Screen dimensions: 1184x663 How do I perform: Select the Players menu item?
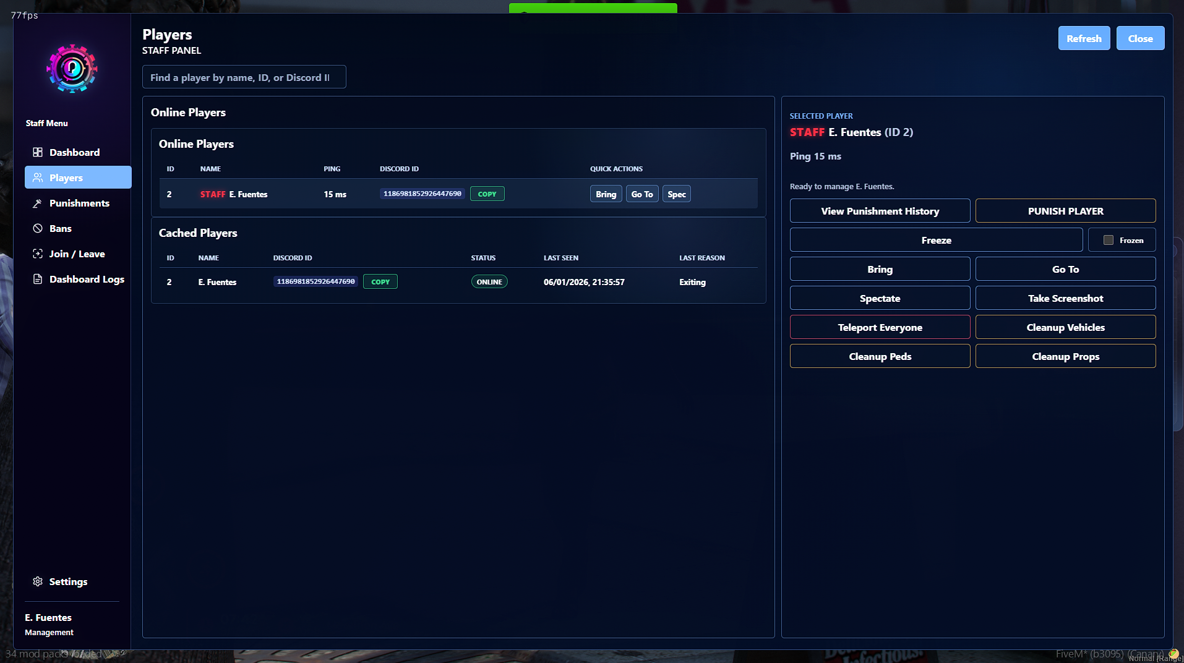pyautogui.click(x=78, y=178)
